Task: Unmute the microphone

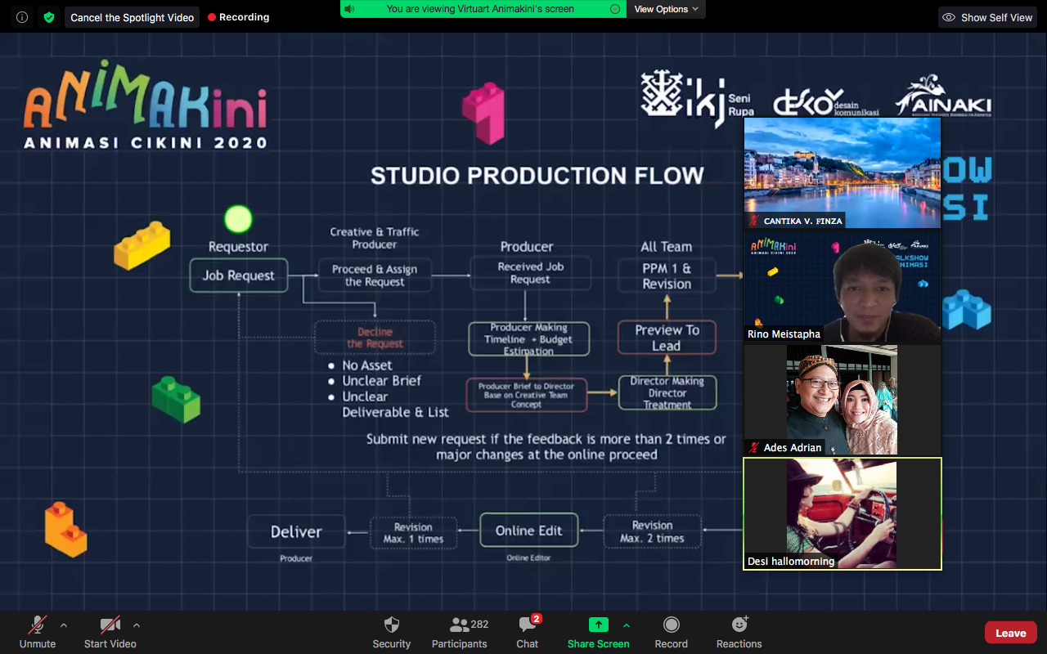Action: pos(38,632)
